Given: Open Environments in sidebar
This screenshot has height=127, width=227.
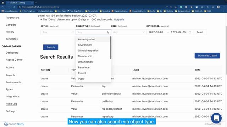Looking at the screenshot, I should (x=13, y=82).
